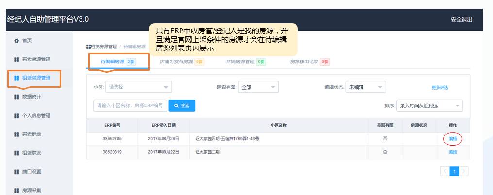
Task: Click 安全退出 to log out
Action: point(461,20)
